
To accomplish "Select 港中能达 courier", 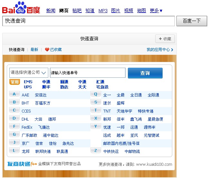I will tap(51, 135).
